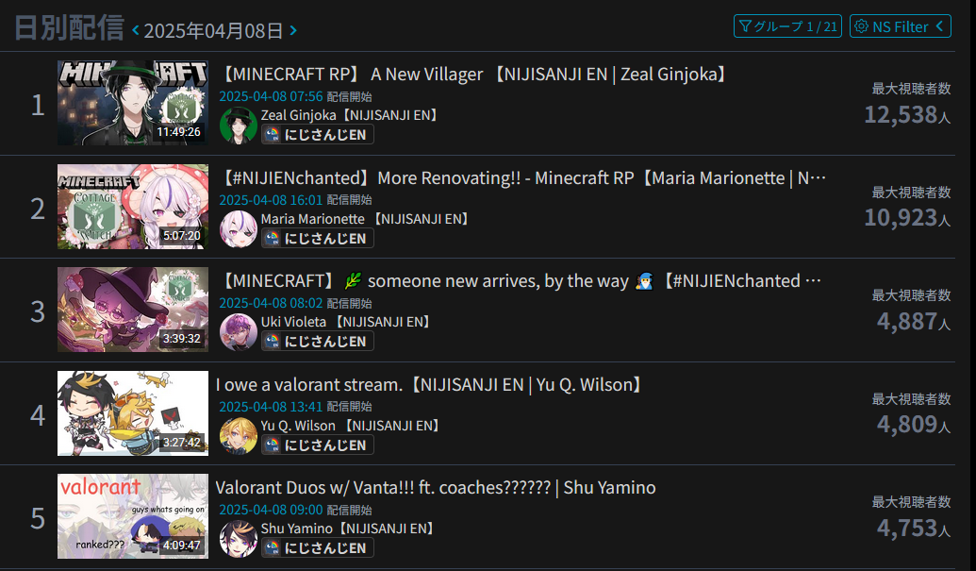Click にじさんじEN group tag under Zeal Ginjoka
976x571 pixels.
pos(318,135)
